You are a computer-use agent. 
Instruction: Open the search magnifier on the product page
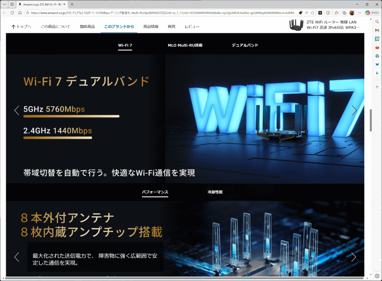click(x=377, y=22)
